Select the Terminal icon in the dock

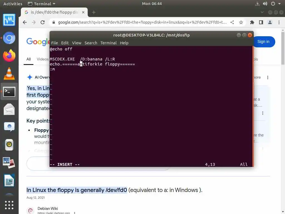click(x=9, y=91)
